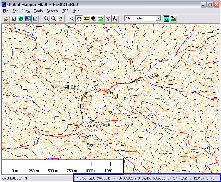
Task: Open the Tools menu
Action: [x=38, y=11]
